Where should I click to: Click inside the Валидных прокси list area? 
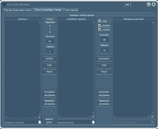[132, 68]
